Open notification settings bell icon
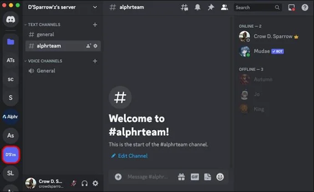314x192 pixels. click(x=198, y=7)
